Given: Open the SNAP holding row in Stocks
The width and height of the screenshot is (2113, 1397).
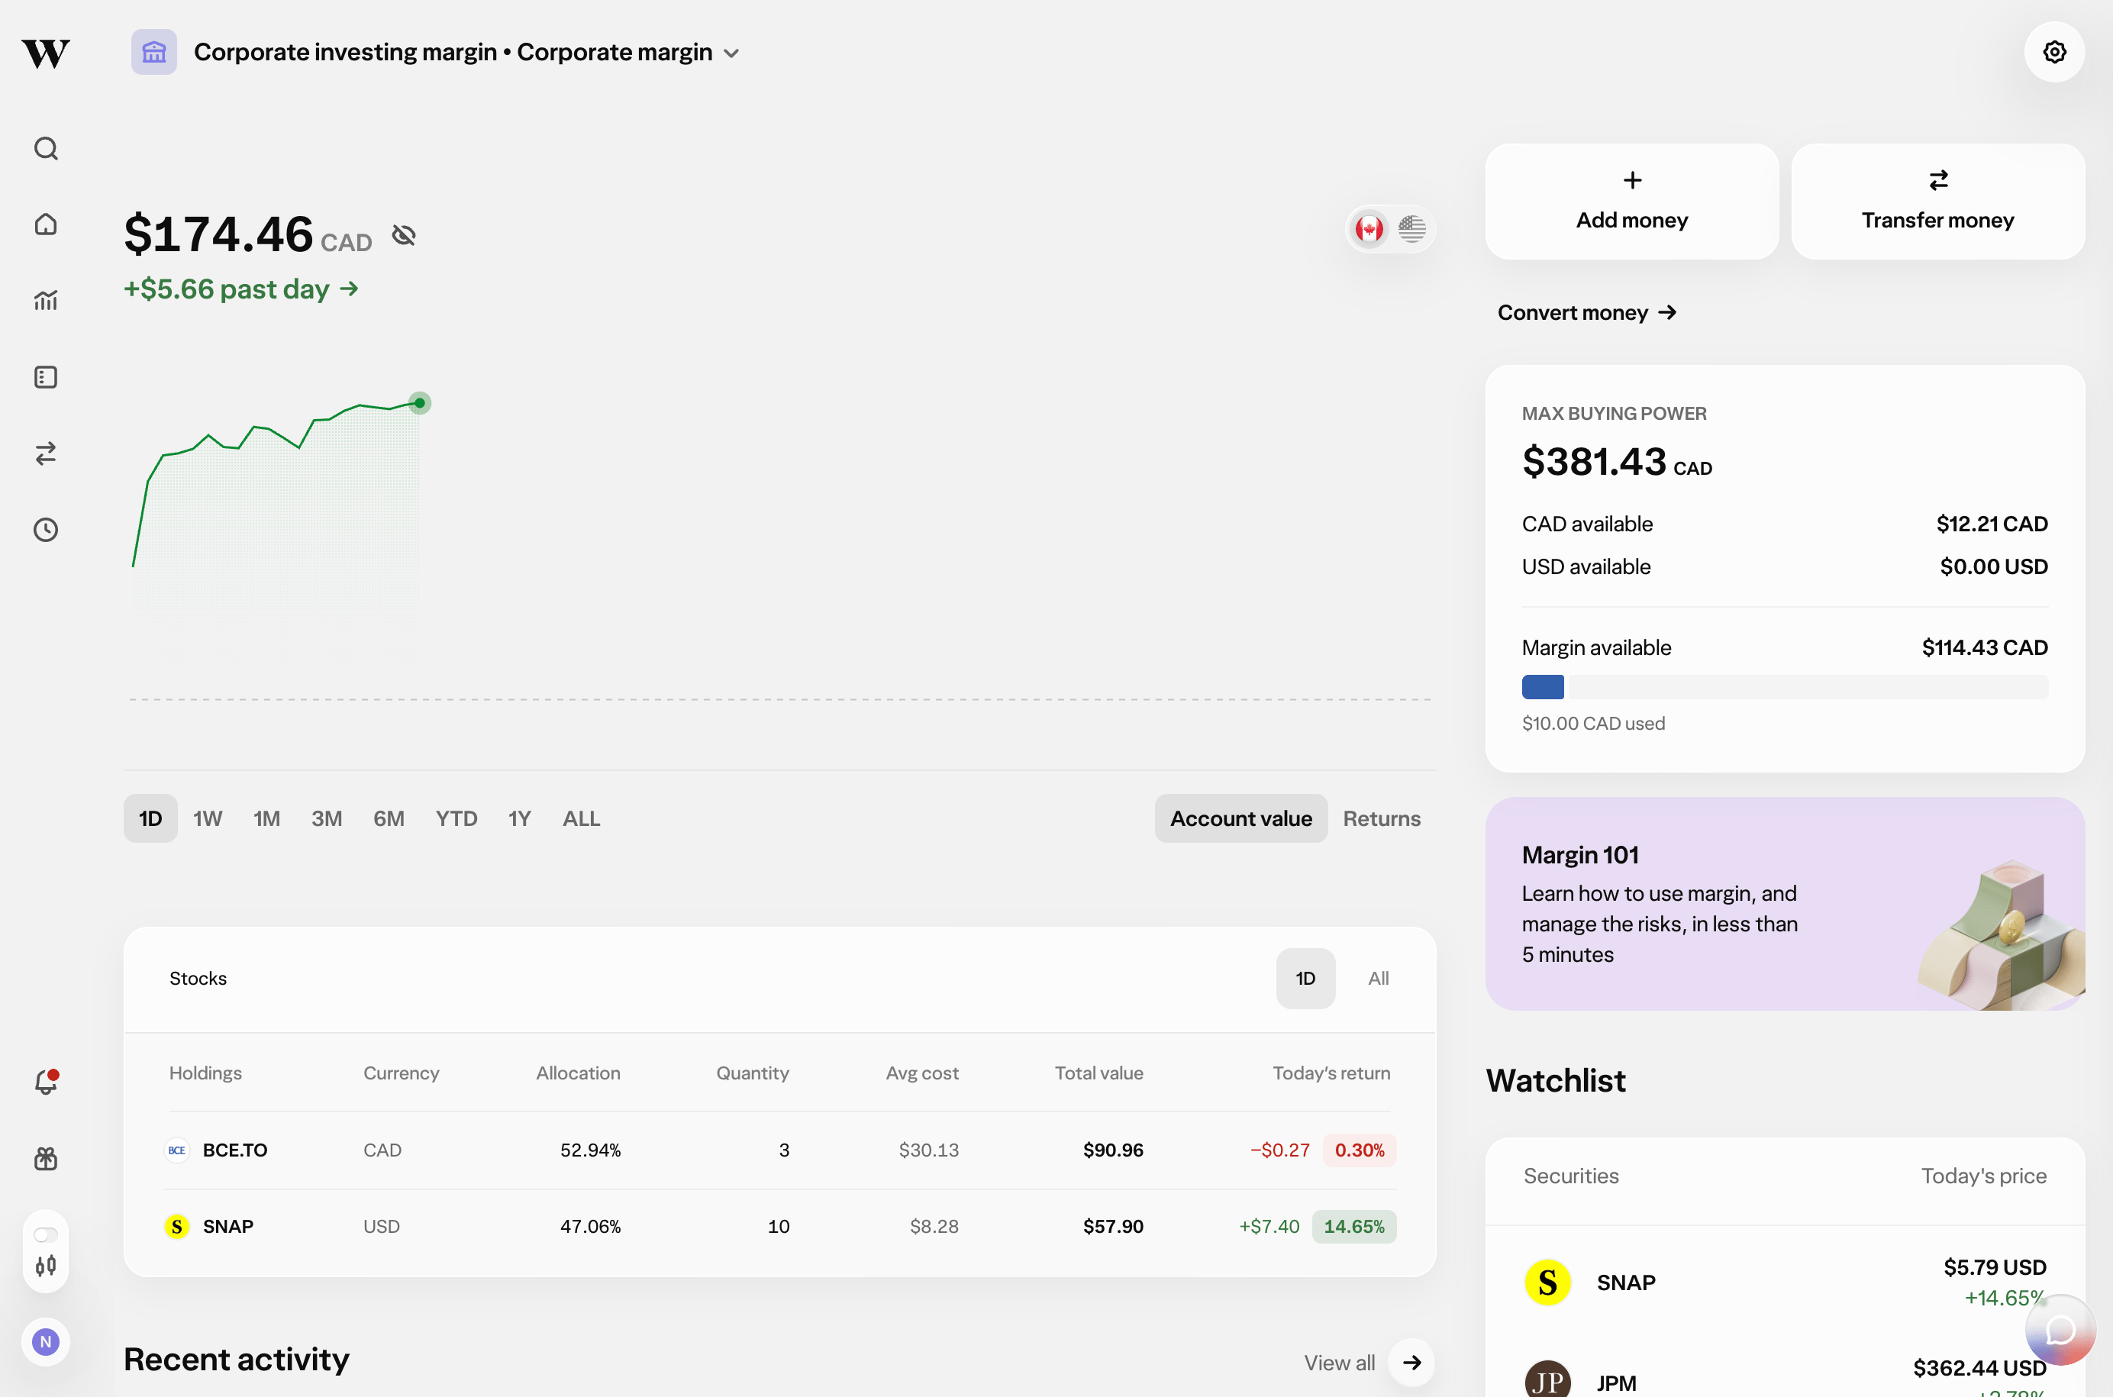Looking at the screenshot, I should click(779, 1227).
